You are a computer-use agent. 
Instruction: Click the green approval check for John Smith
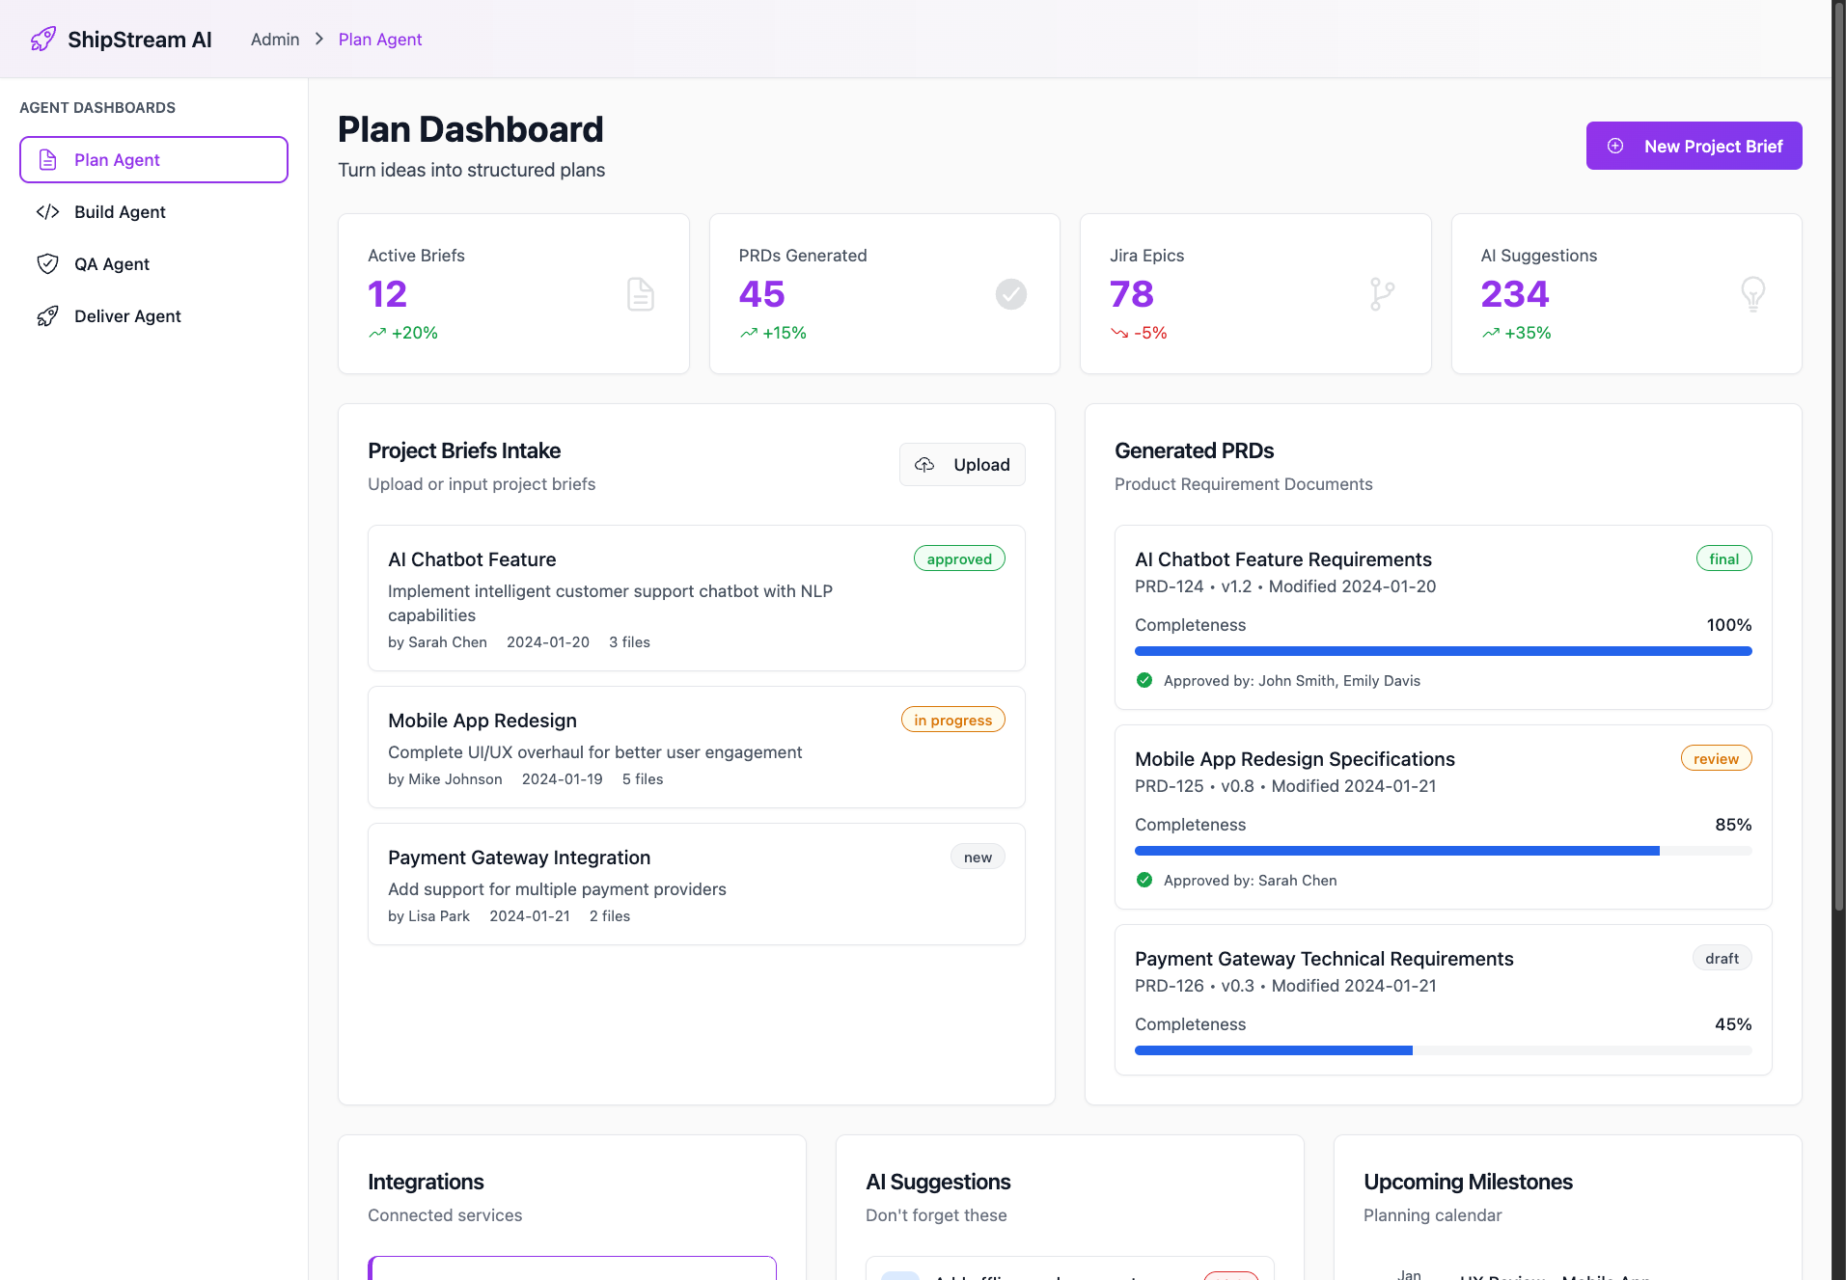click(1143, 680)
